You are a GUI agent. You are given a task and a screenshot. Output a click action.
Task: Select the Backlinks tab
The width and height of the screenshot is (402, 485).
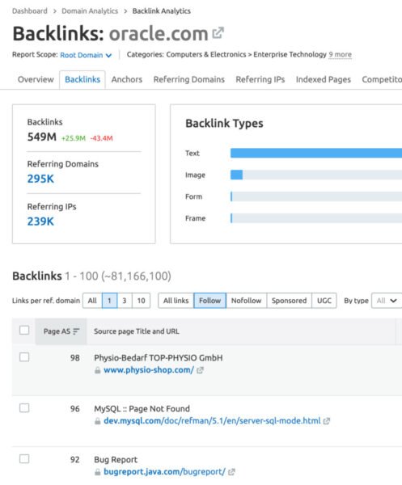[83, 79]
